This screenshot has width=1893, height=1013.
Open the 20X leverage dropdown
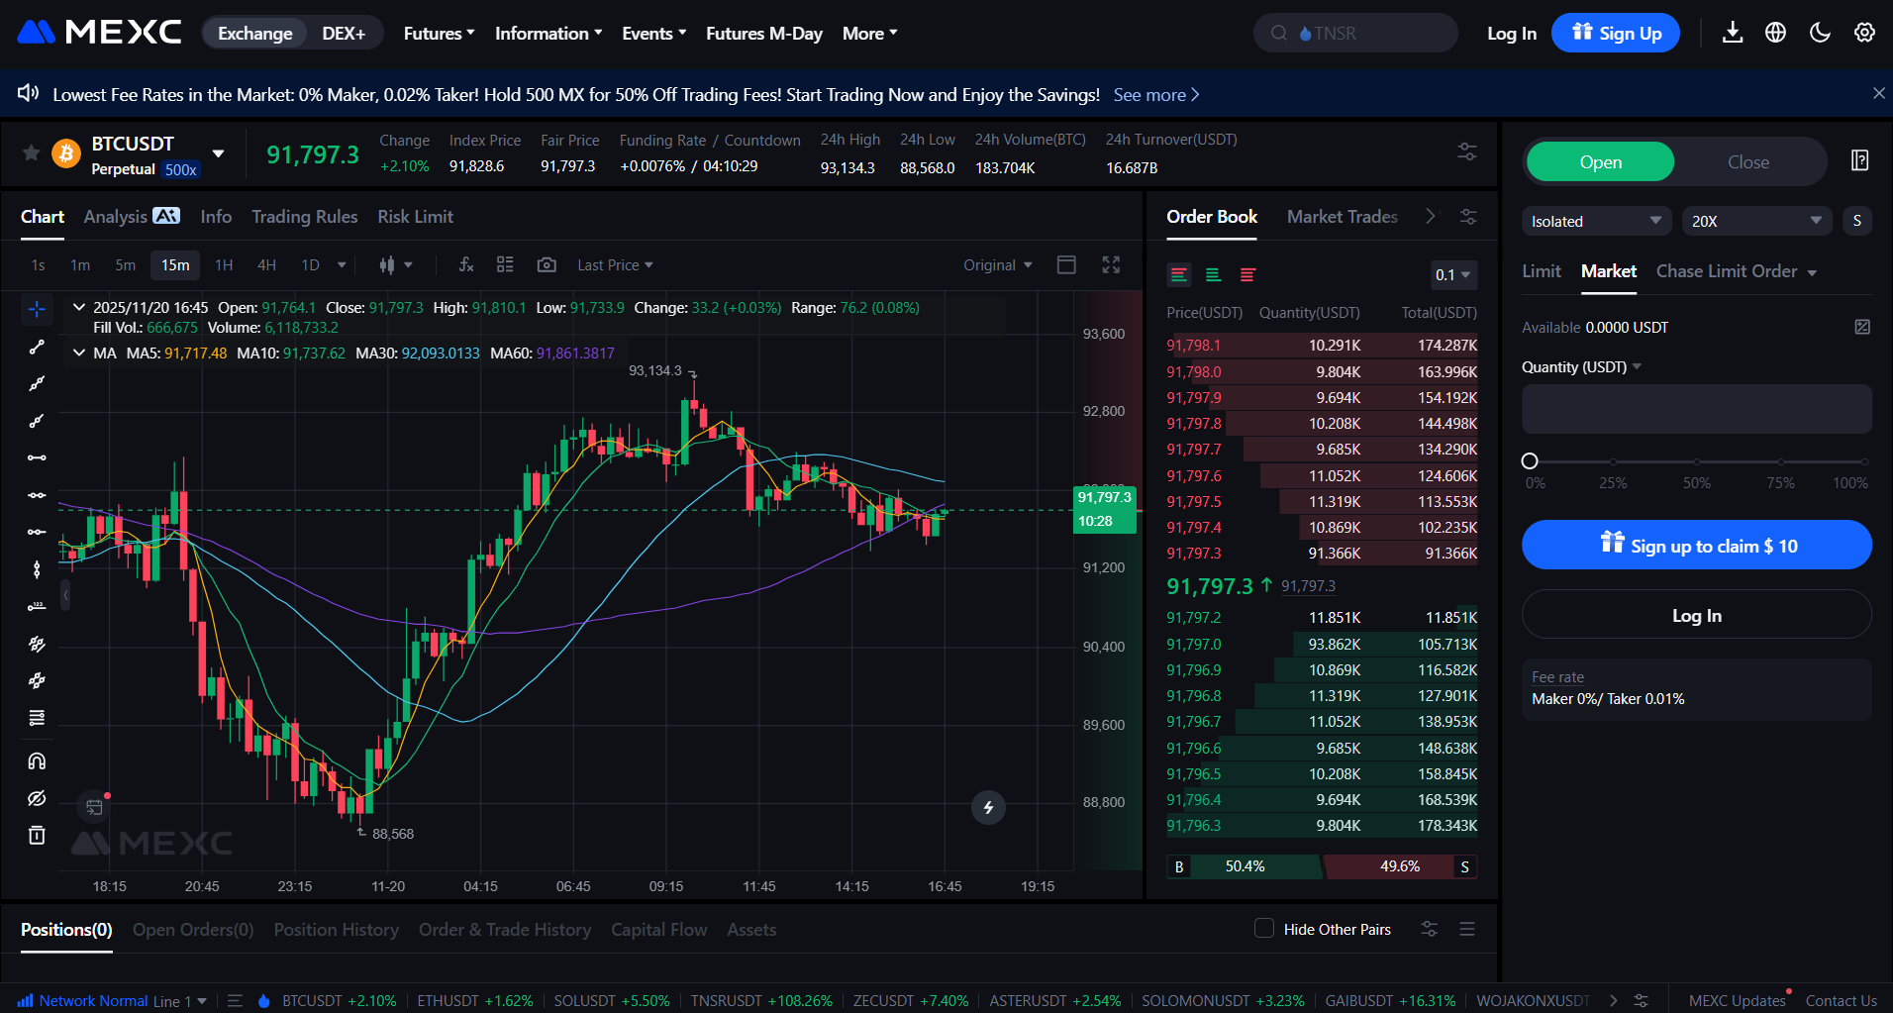click(x=1755, y=221)
